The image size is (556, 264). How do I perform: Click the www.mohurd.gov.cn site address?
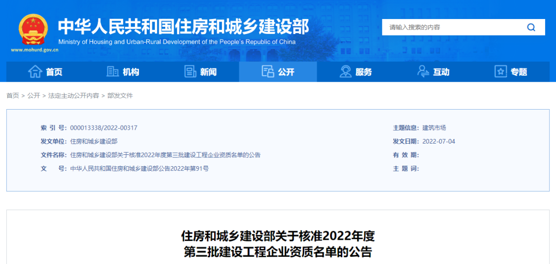(x=34, y=50)
